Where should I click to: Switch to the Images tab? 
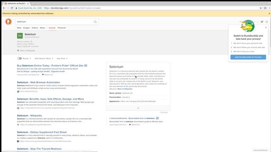coord(26,28)
